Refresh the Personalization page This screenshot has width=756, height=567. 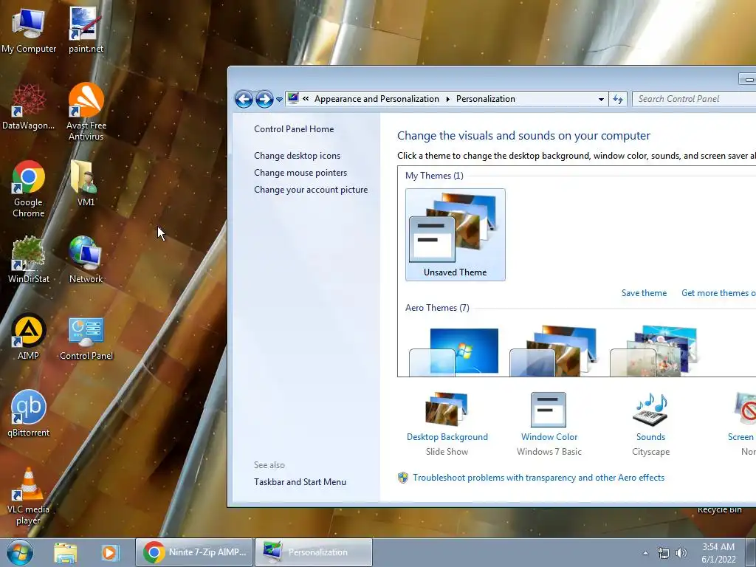point(618,100)
